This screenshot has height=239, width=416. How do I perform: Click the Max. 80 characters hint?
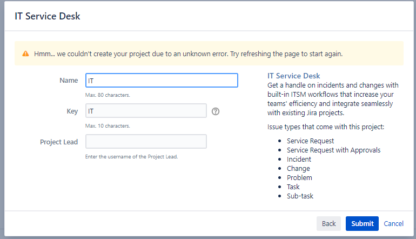(x=108, y=95)
